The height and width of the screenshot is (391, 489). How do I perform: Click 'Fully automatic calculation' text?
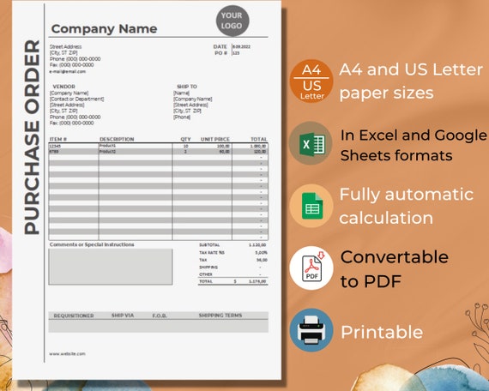tap(407, 206)
